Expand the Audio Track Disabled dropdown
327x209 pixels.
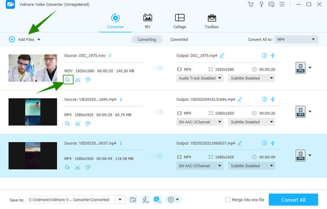tap(199, 78)
